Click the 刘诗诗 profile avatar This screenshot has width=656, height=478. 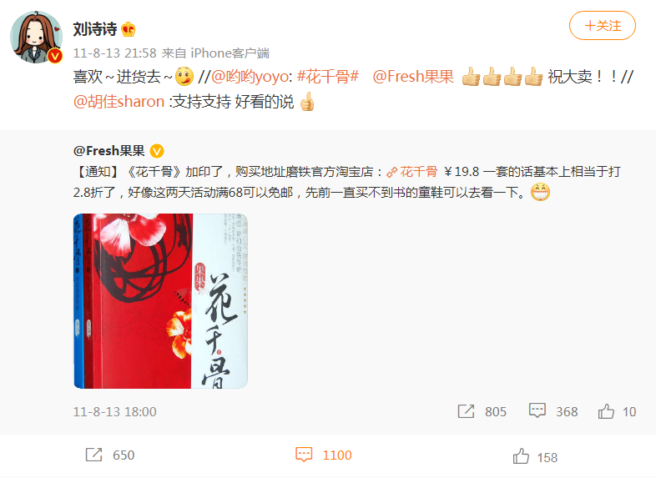click(x=37, y=38)
